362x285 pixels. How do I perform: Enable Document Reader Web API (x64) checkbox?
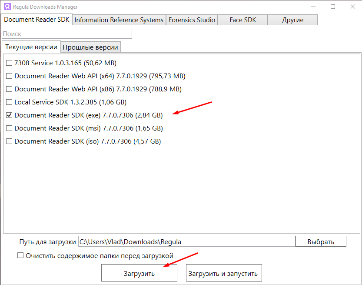9,76
